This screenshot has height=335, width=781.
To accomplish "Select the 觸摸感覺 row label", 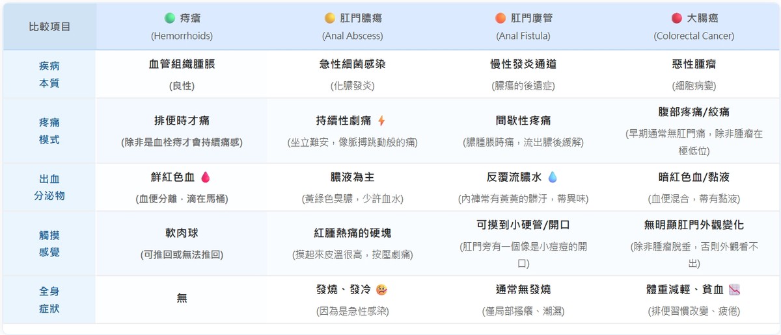I will [x=49, y=243].
